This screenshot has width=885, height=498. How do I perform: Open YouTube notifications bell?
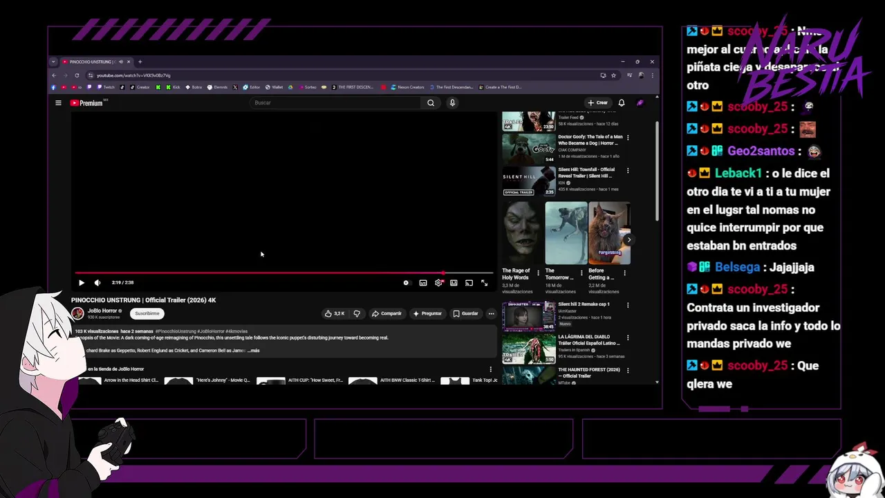click(x=621, y=103)
